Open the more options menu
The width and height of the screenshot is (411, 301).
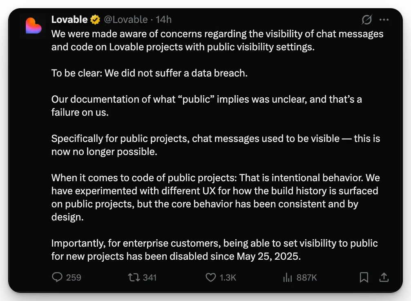point(384,19)
